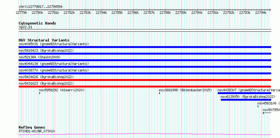280x138 pixels.
Task: Click the 22787k ruler tick label
Action: click(x=149, y=13)
